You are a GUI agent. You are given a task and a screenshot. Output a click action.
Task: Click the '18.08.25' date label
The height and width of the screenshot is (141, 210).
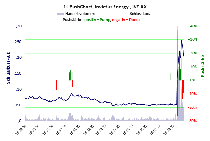click(x=169, y=130)
